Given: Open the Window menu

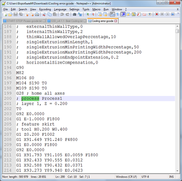Looking at the screenshot, I should (117, 10).
